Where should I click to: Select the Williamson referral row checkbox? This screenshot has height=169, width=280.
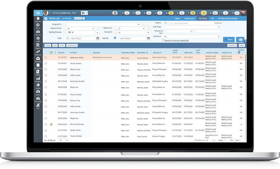(46, 57)
